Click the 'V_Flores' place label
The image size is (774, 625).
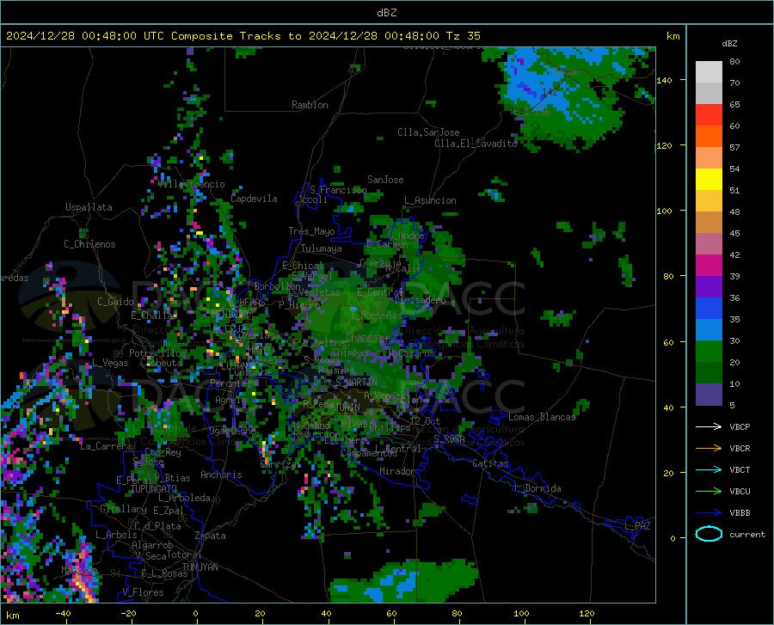pos(143,592)
